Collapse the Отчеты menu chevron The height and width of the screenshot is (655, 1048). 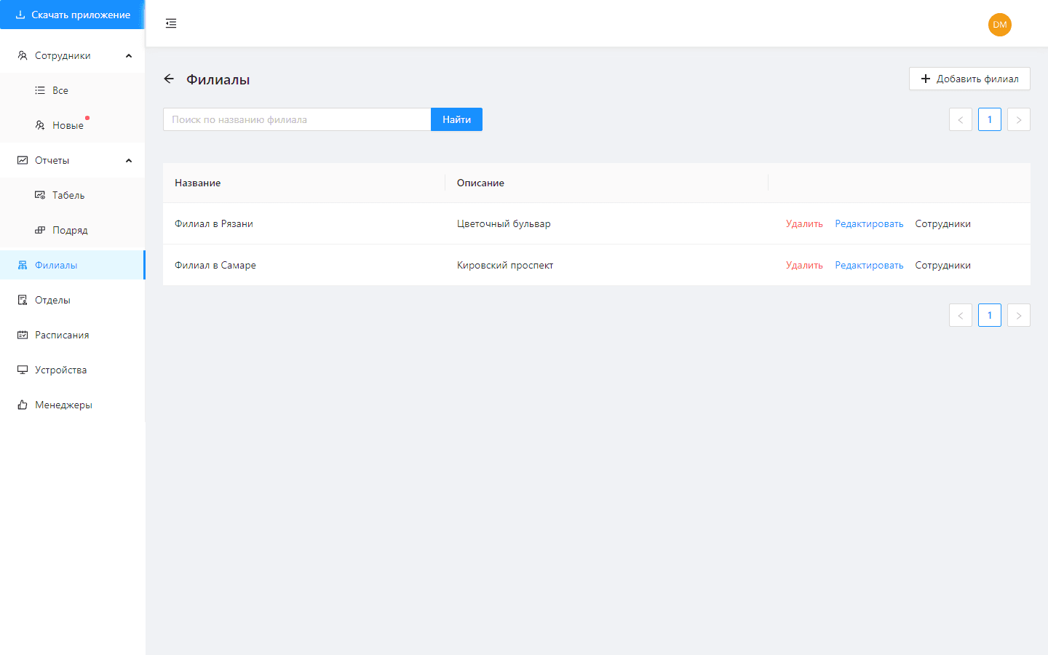click(x=129, y=160)
